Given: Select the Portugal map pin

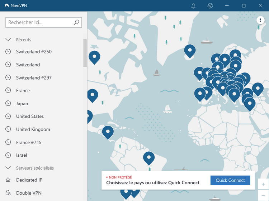Looking at the screenshot, I should 200,94.
